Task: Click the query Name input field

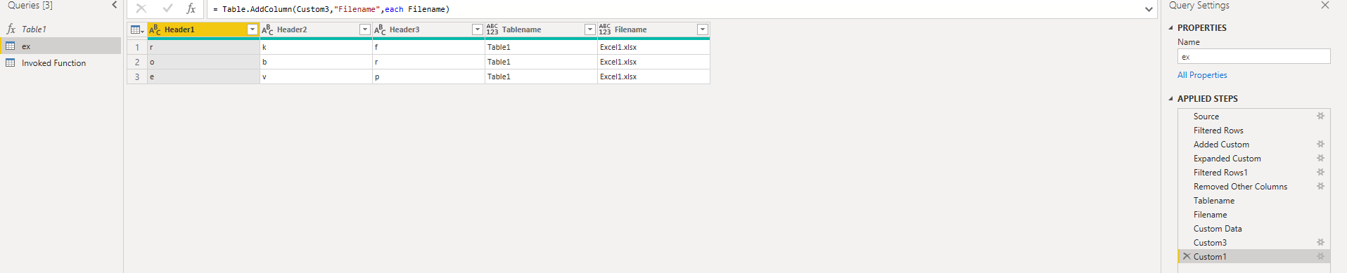Action: pyautogui.click(x=1254, y=57)
